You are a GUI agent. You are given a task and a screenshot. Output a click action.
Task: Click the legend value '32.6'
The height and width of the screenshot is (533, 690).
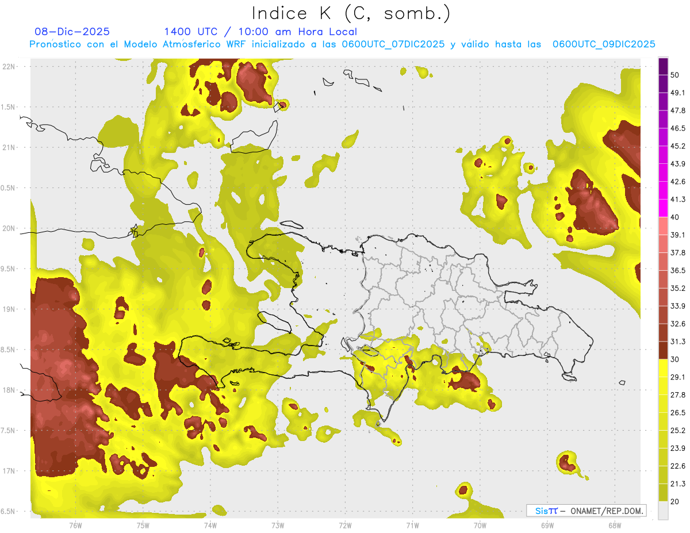(678, 324)
